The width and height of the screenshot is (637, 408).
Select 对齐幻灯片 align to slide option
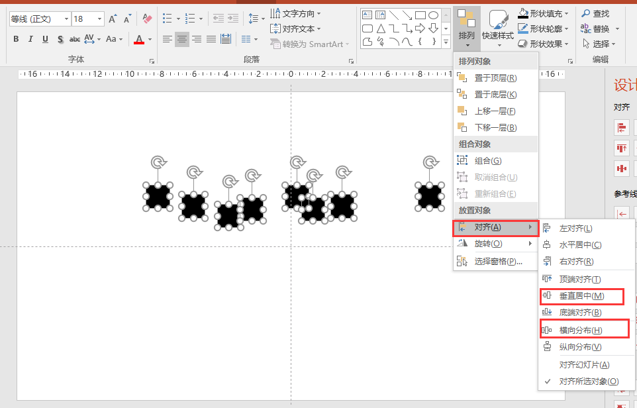tap(586, 364)
